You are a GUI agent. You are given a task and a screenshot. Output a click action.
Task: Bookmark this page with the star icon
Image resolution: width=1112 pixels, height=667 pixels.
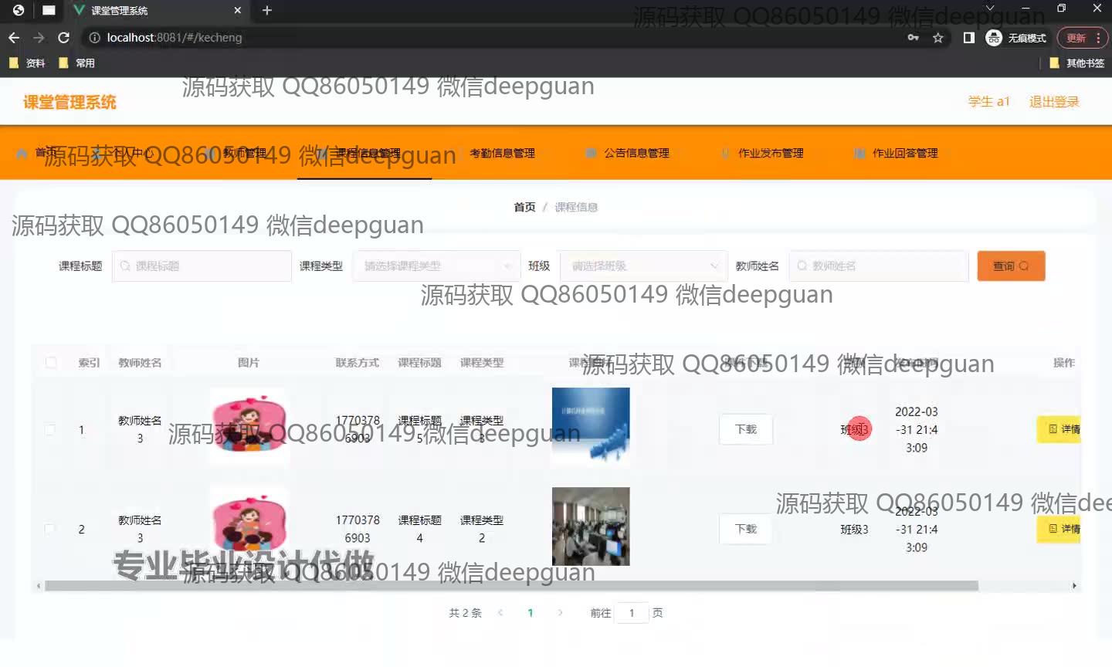[938, 38]
